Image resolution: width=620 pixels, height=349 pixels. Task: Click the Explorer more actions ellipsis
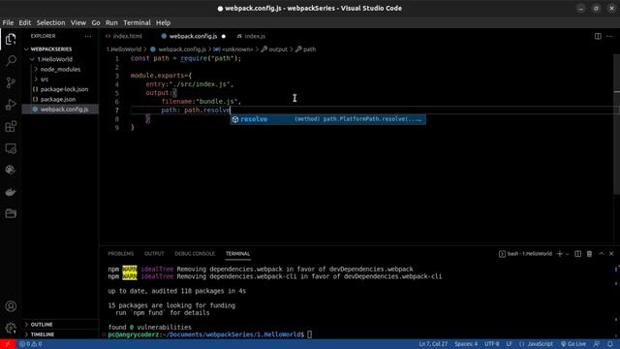tap(88, 36)
